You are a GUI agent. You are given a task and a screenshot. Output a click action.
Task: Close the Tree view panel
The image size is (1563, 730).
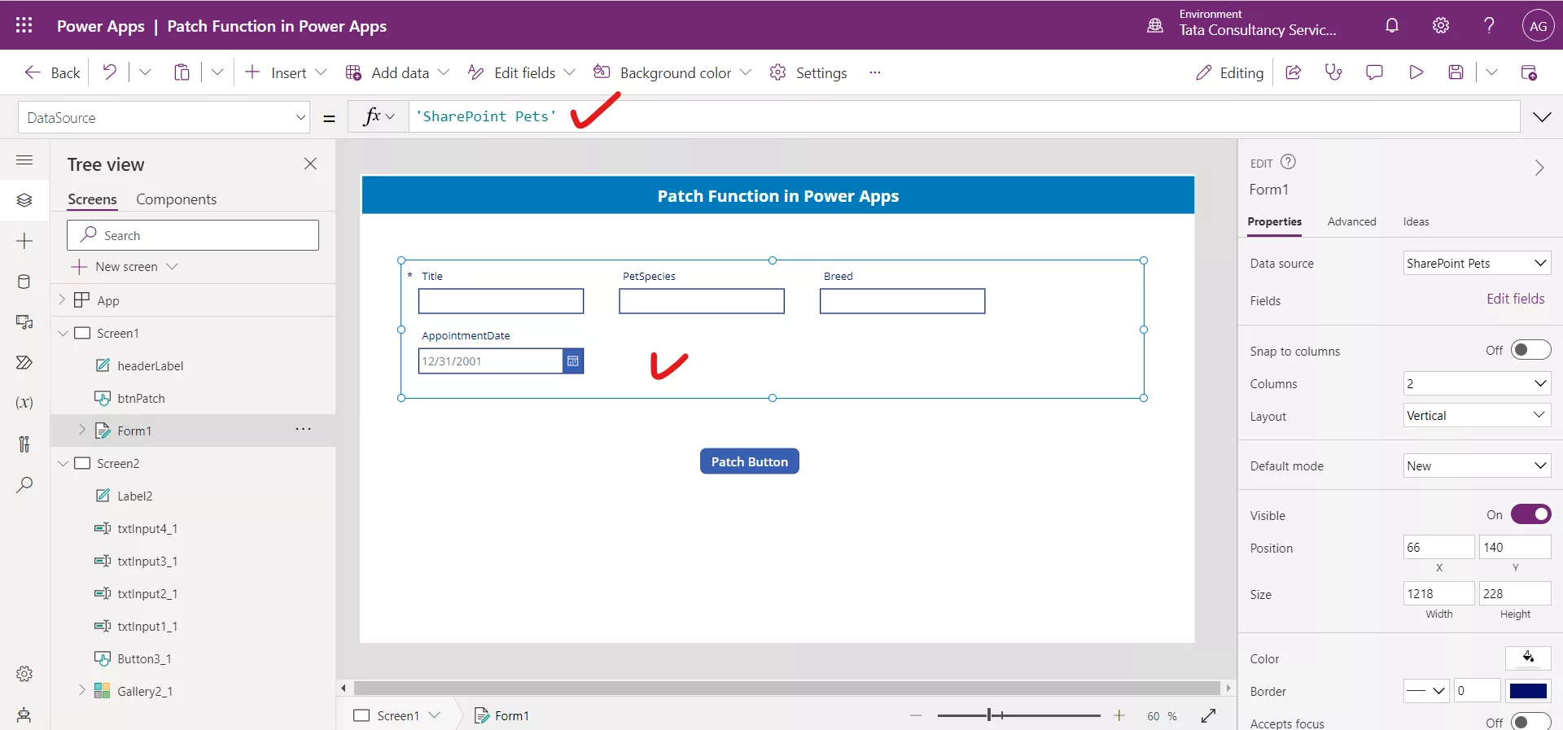tap(310, 164)
